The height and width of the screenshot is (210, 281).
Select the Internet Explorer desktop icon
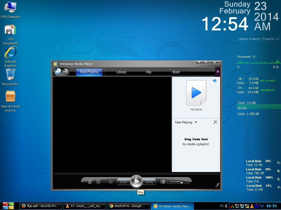click(10, 57)
